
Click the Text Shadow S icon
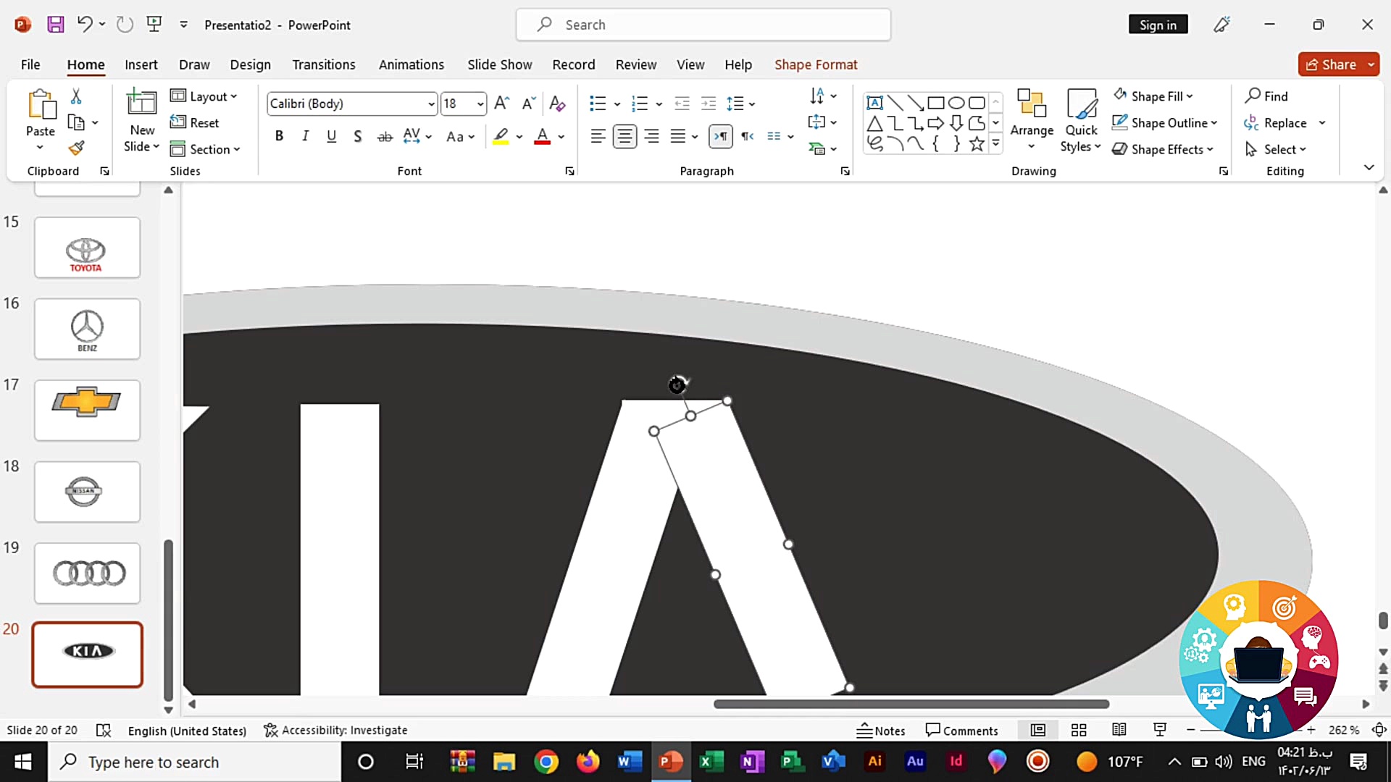[357, 136]
